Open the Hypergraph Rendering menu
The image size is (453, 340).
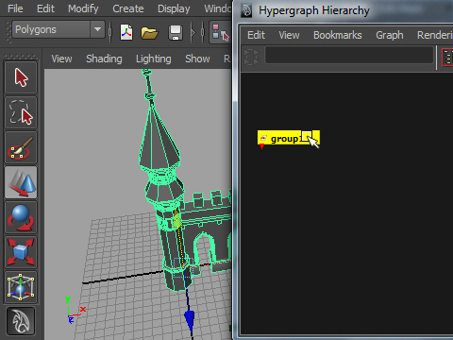pos(435,35)
